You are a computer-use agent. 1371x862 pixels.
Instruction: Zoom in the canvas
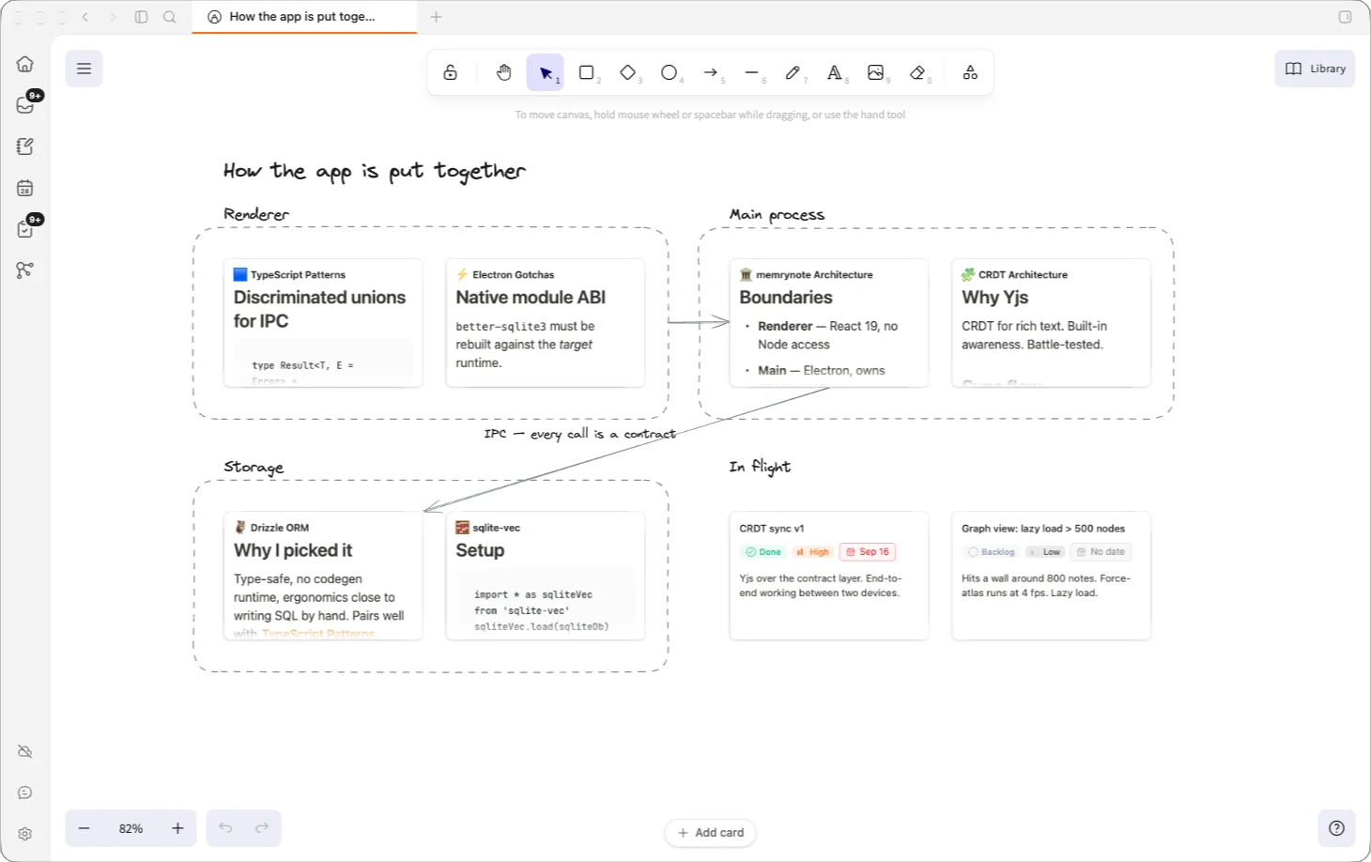coord(177,828)
